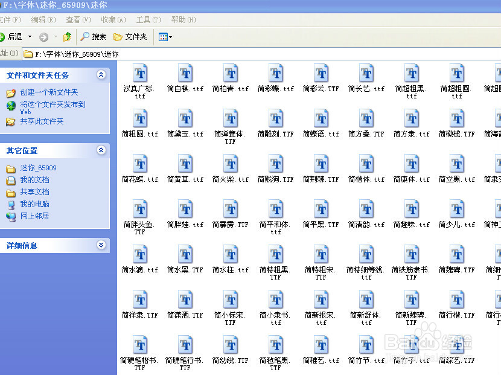Select the 简幼线.TTF file name
This screenshot has width=501, height=375.
pos(231,361)
